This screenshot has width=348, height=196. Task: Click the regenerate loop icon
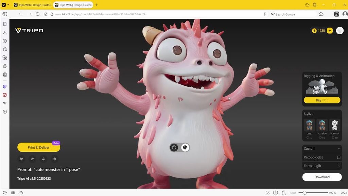point(43,159)
